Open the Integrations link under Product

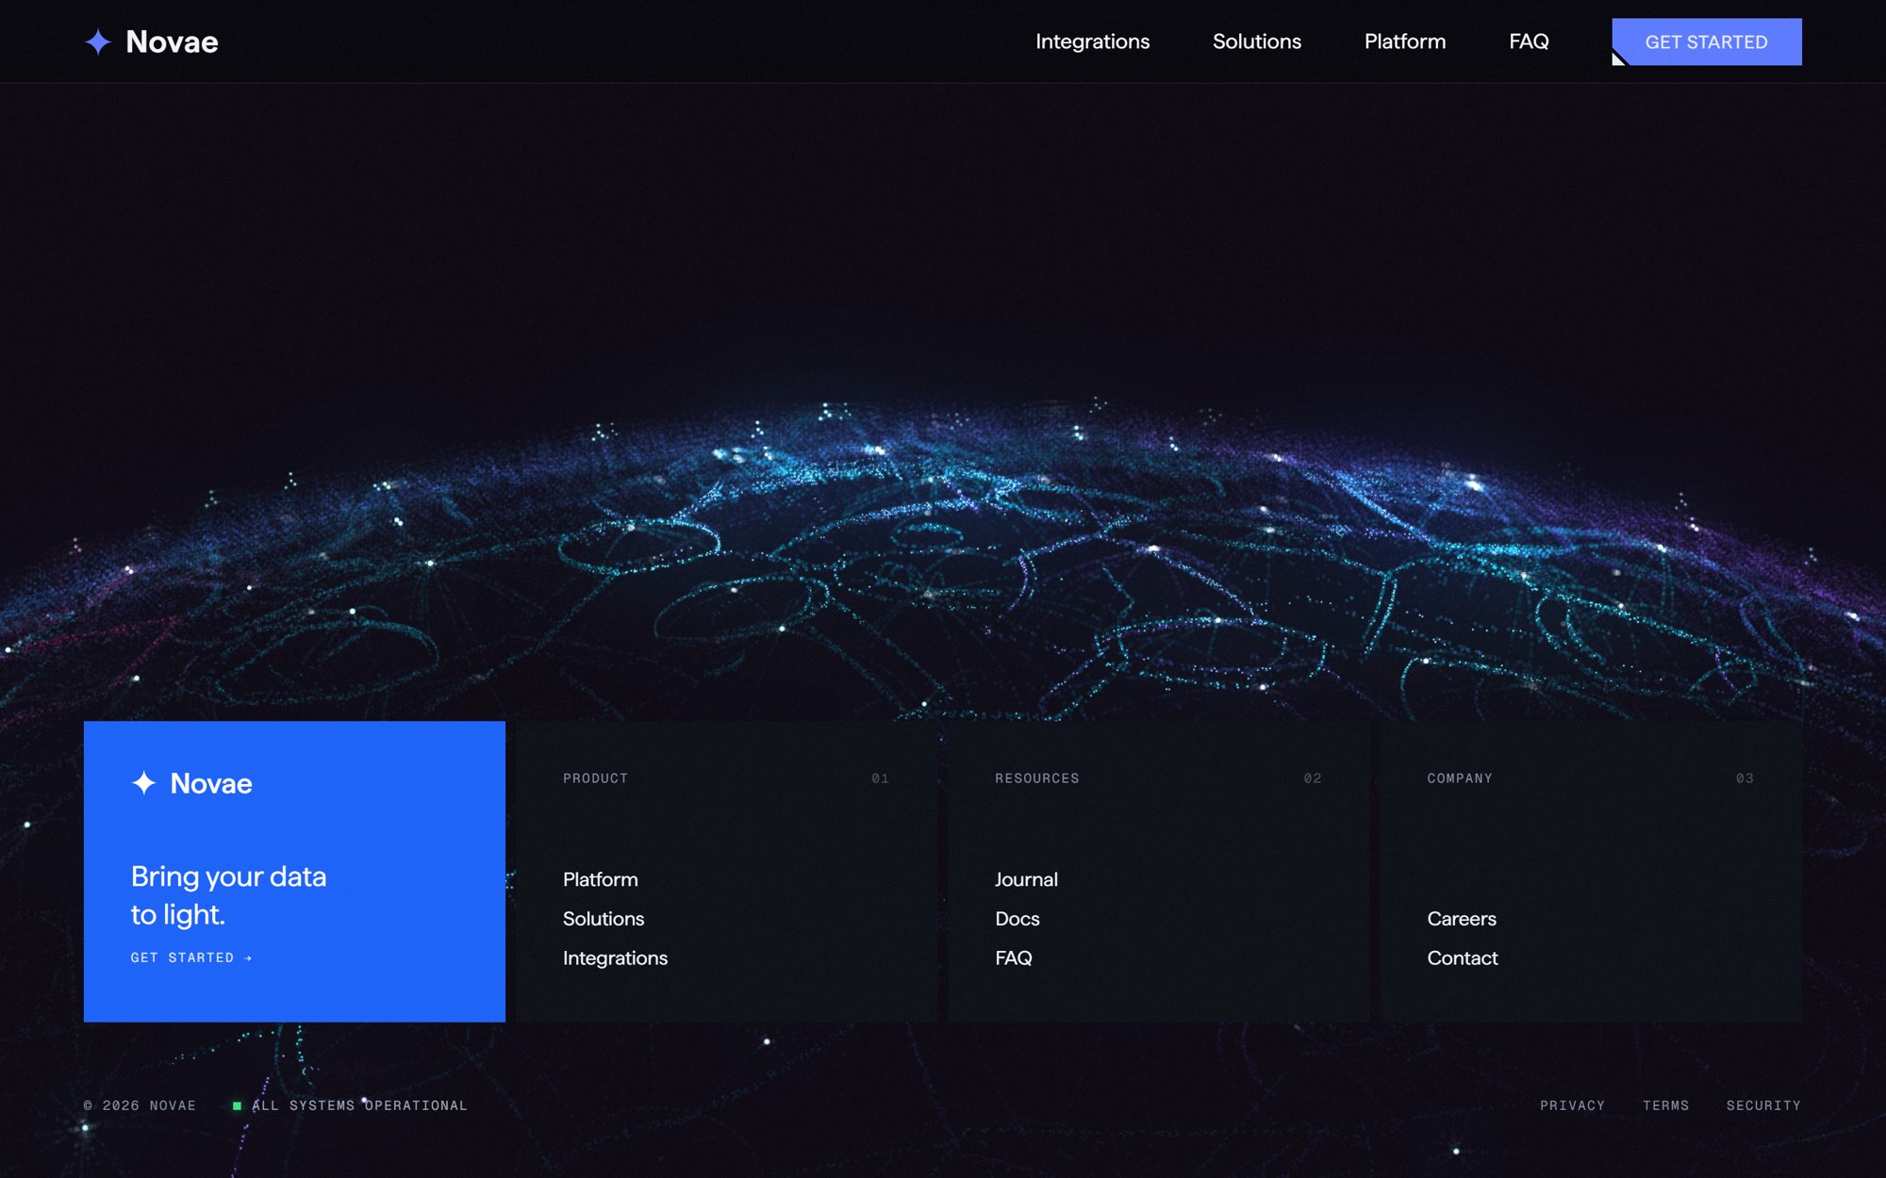615,957
